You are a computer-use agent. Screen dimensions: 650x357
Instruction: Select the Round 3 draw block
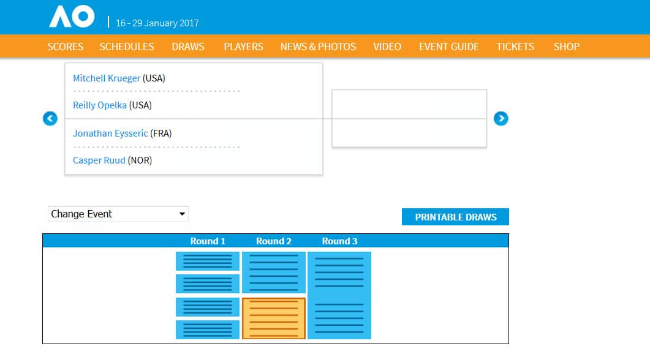coord(339,296)
